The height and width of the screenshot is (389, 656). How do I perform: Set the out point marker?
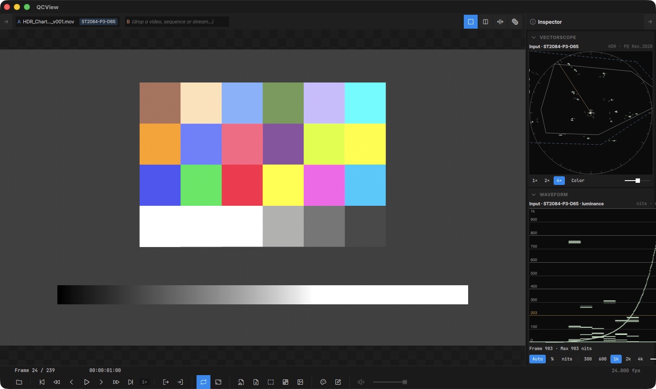180,382
